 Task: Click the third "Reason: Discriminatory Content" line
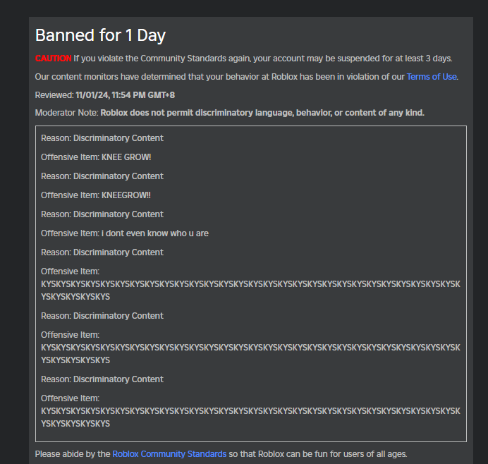tap(102, 214)
